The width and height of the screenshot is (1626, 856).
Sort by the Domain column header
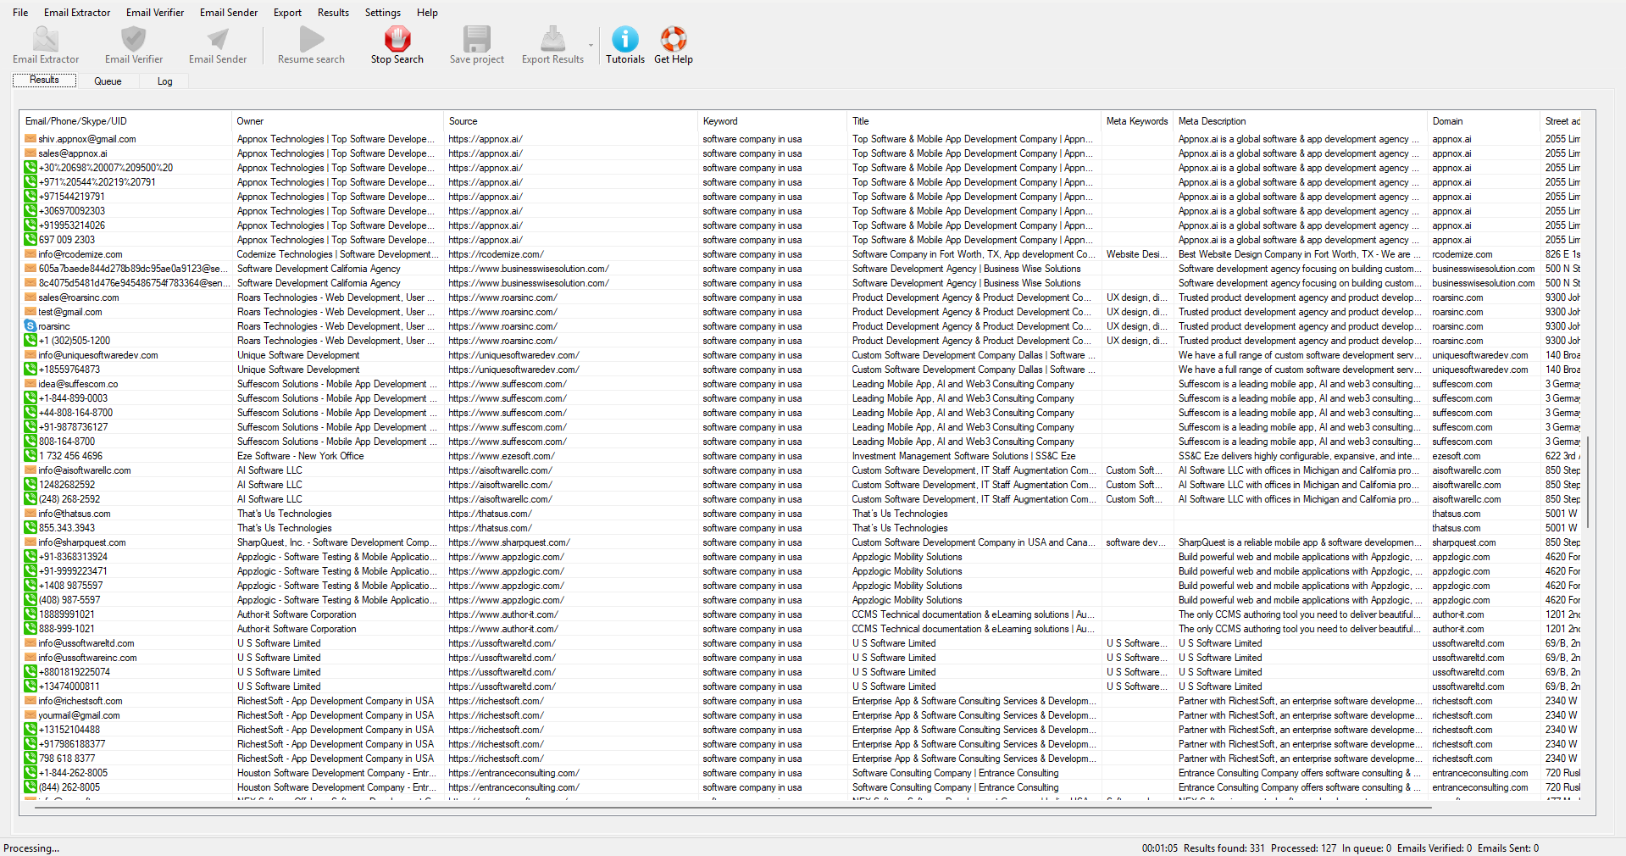pyautogui.click(x=1484, y=121)
